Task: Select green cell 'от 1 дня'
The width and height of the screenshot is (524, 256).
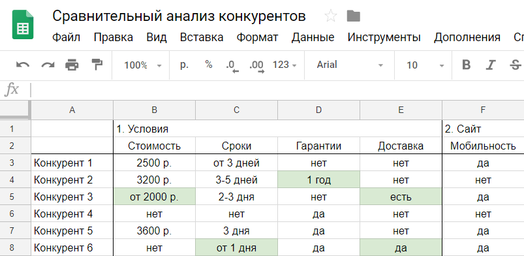Action: point(237,248)
